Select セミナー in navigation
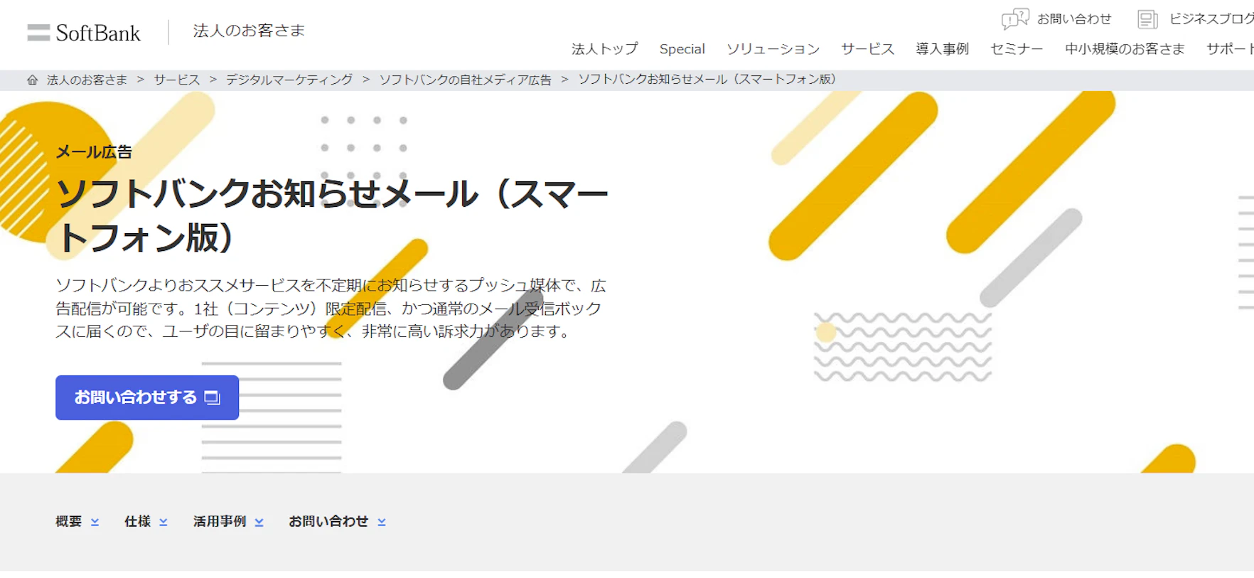 click(1017, 49)
